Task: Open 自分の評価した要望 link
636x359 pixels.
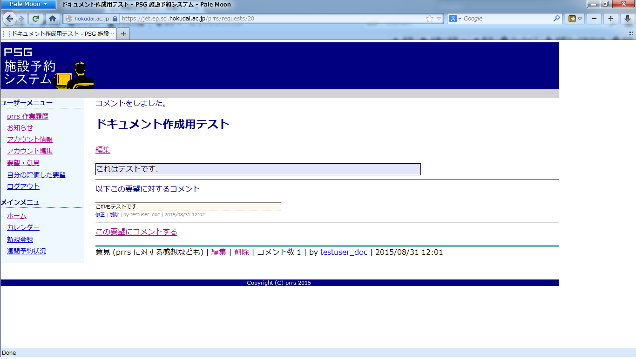Action: [36, 175]
